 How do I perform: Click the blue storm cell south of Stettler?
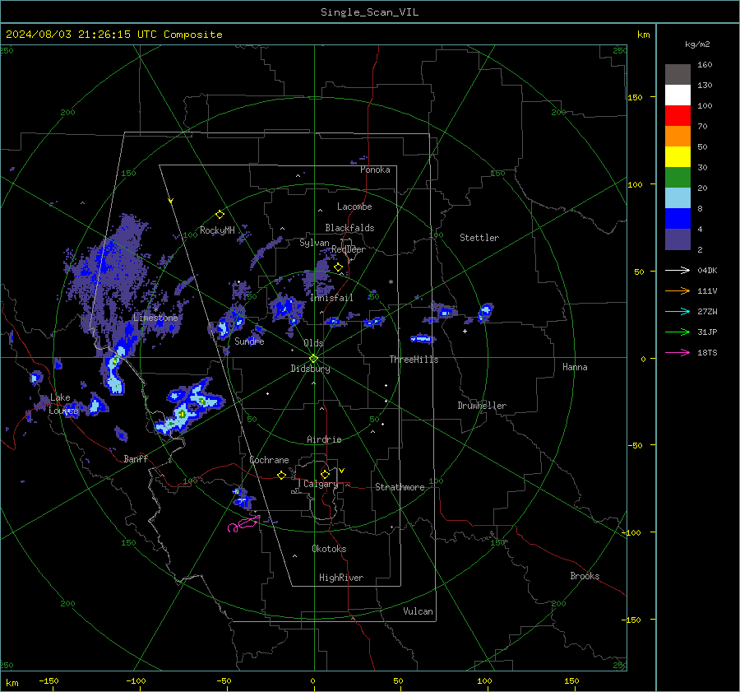point(484,312)
